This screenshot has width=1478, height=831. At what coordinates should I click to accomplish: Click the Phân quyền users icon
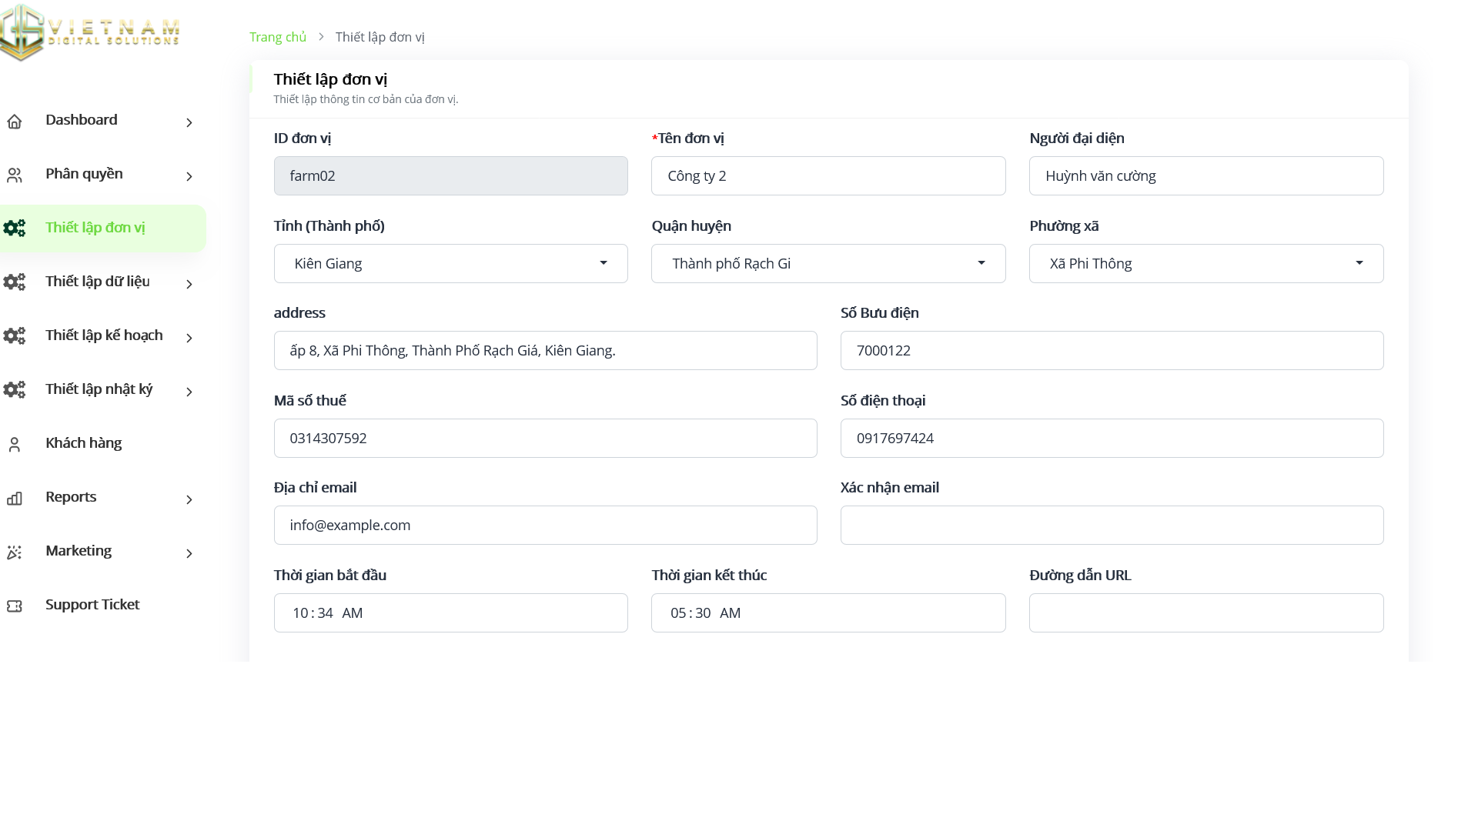[14, 175]
